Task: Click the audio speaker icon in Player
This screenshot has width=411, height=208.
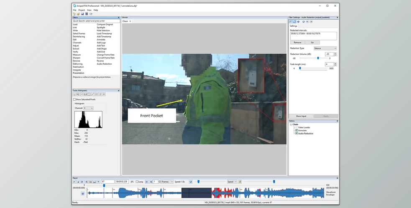Action: (x=240, y=182)
